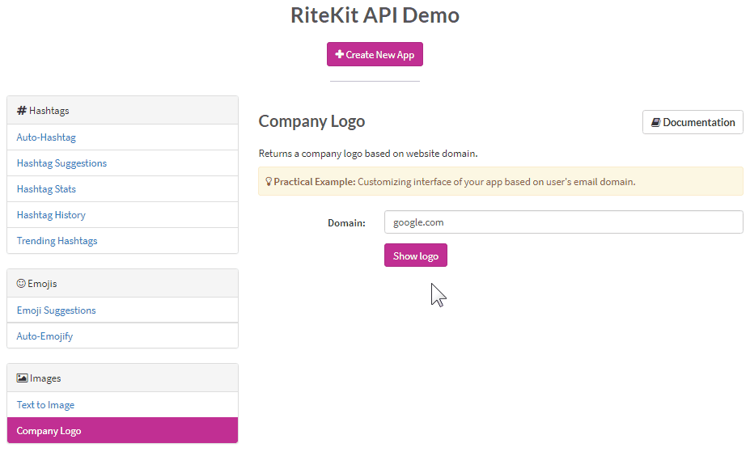Select Hashtag History in the sidebar

point(122,214)
